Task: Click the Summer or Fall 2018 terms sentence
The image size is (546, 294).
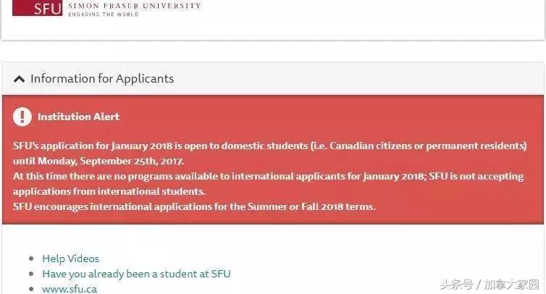Action: click(194, 206)
